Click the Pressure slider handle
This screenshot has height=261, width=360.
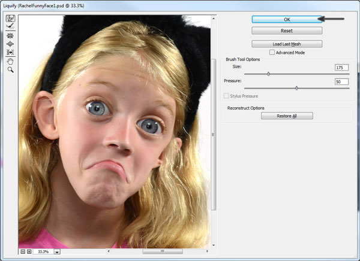click(x=296, y=88)
